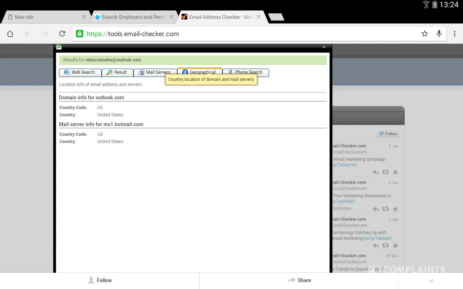Switch to the Mail Servers tab
463x289 pixels.
click(x=155, y=72)
